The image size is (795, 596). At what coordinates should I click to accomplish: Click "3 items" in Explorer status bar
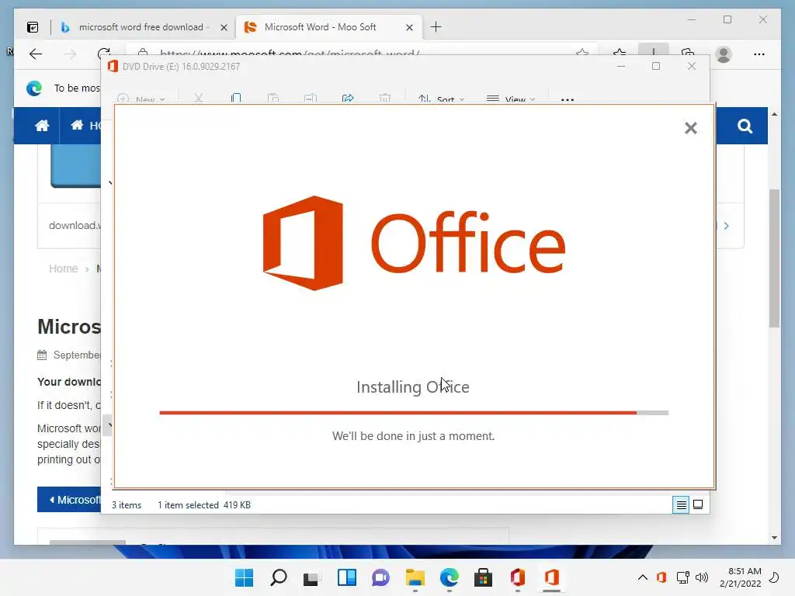pyautogui.click(x=127, y=505)
